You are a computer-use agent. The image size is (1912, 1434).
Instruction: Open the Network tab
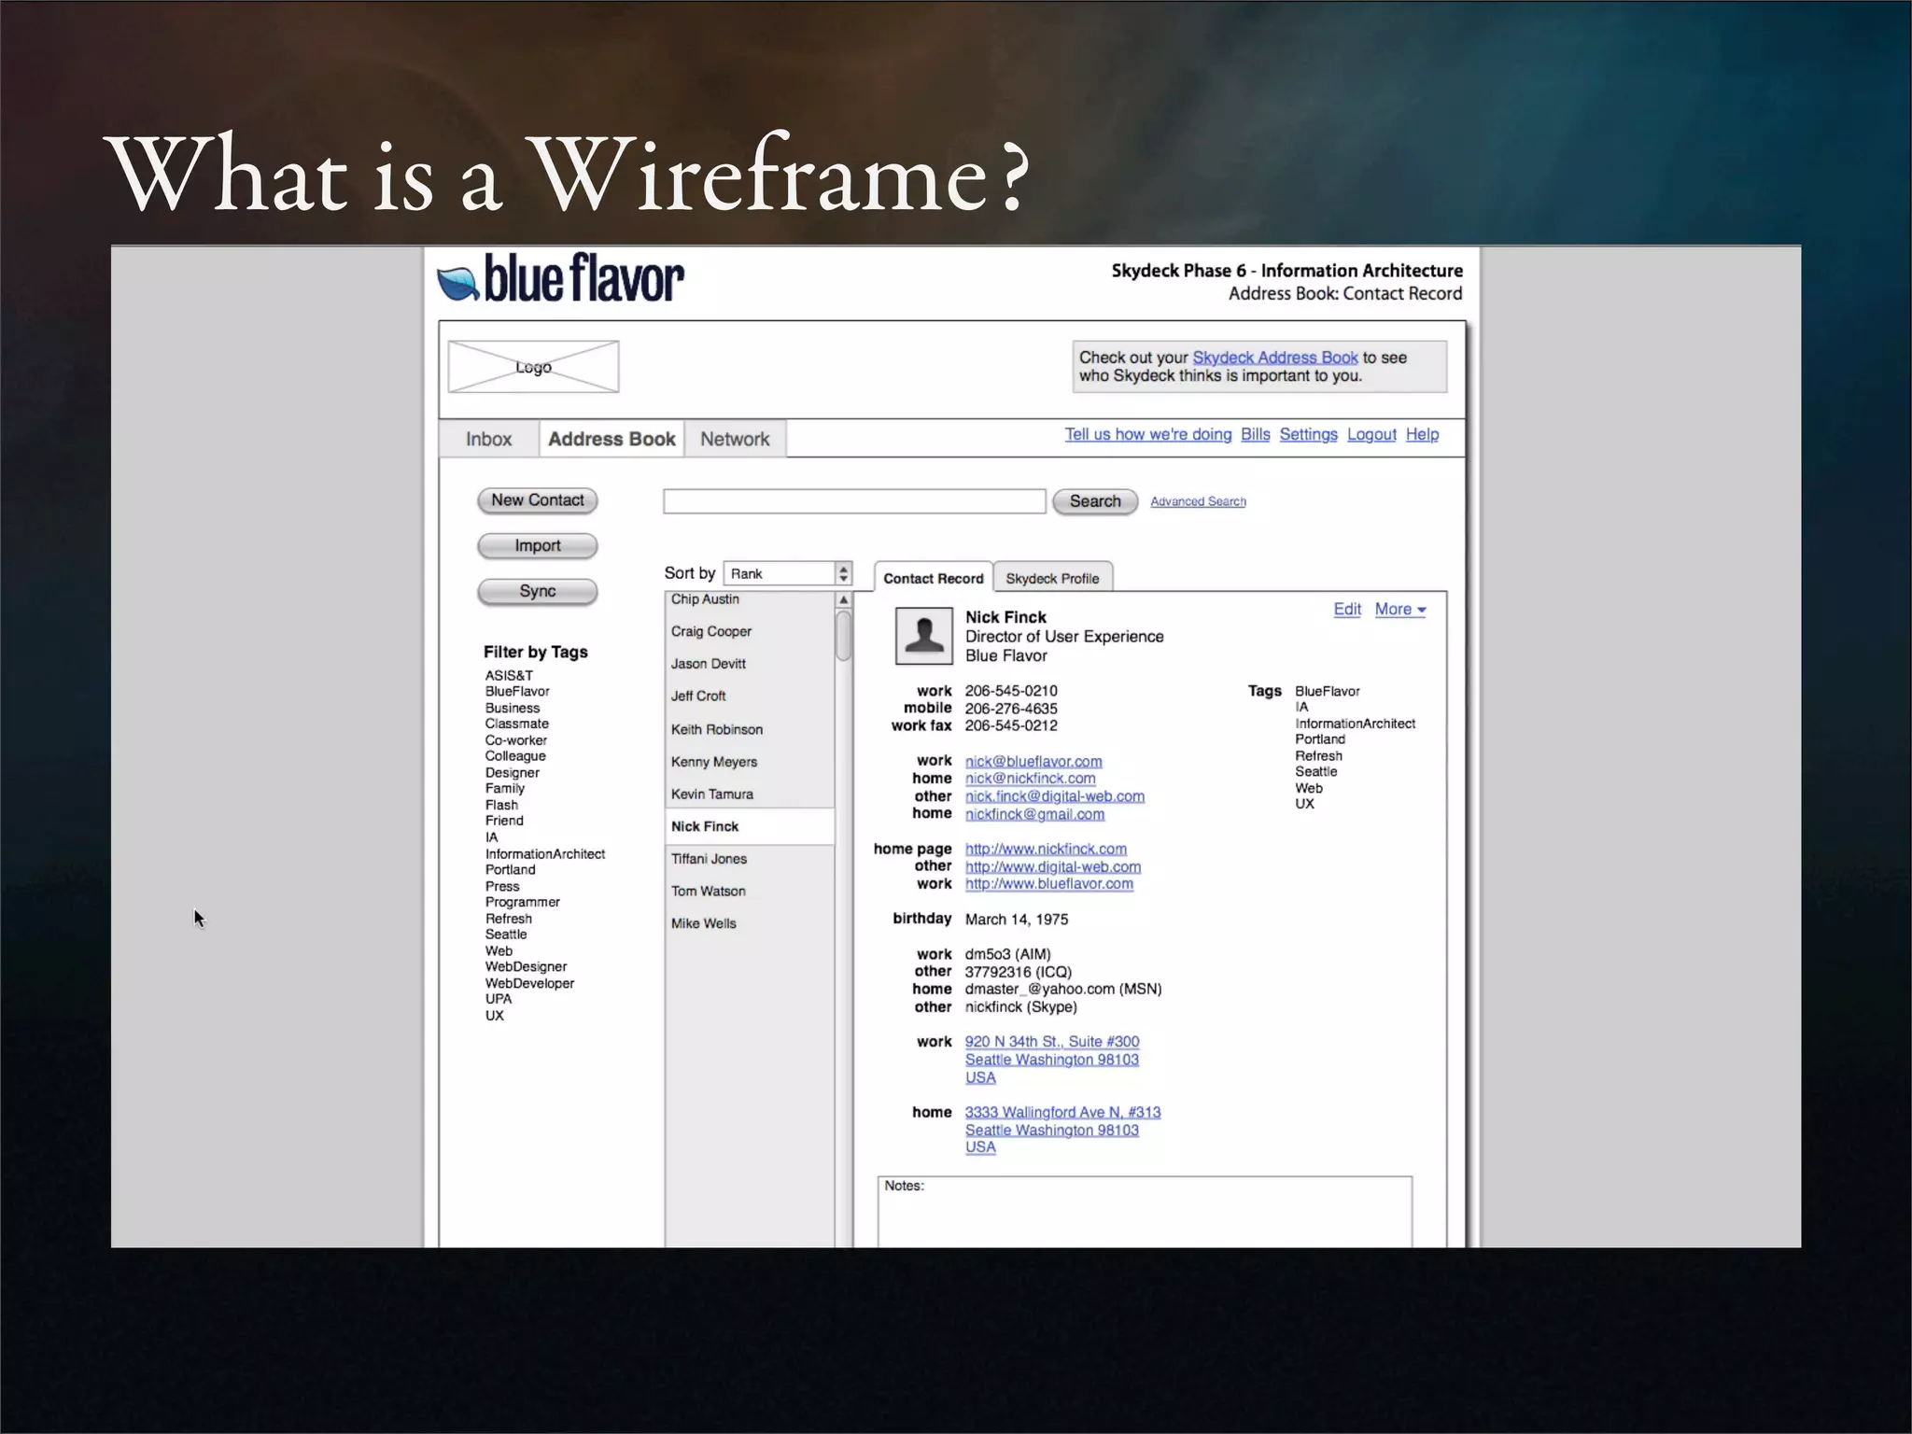coord(735,439)
